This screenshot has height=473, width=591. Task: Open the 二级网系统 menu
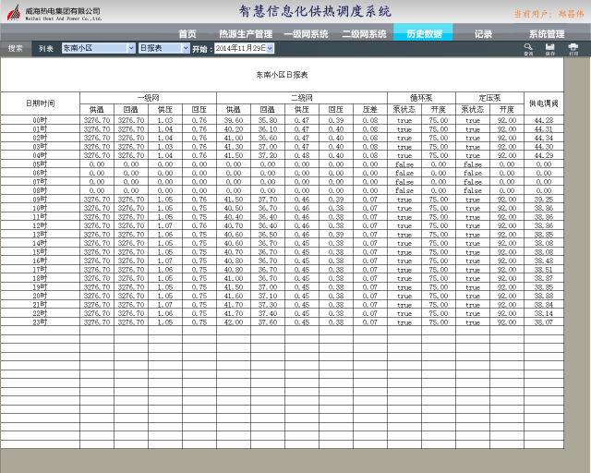pos(364,34)
